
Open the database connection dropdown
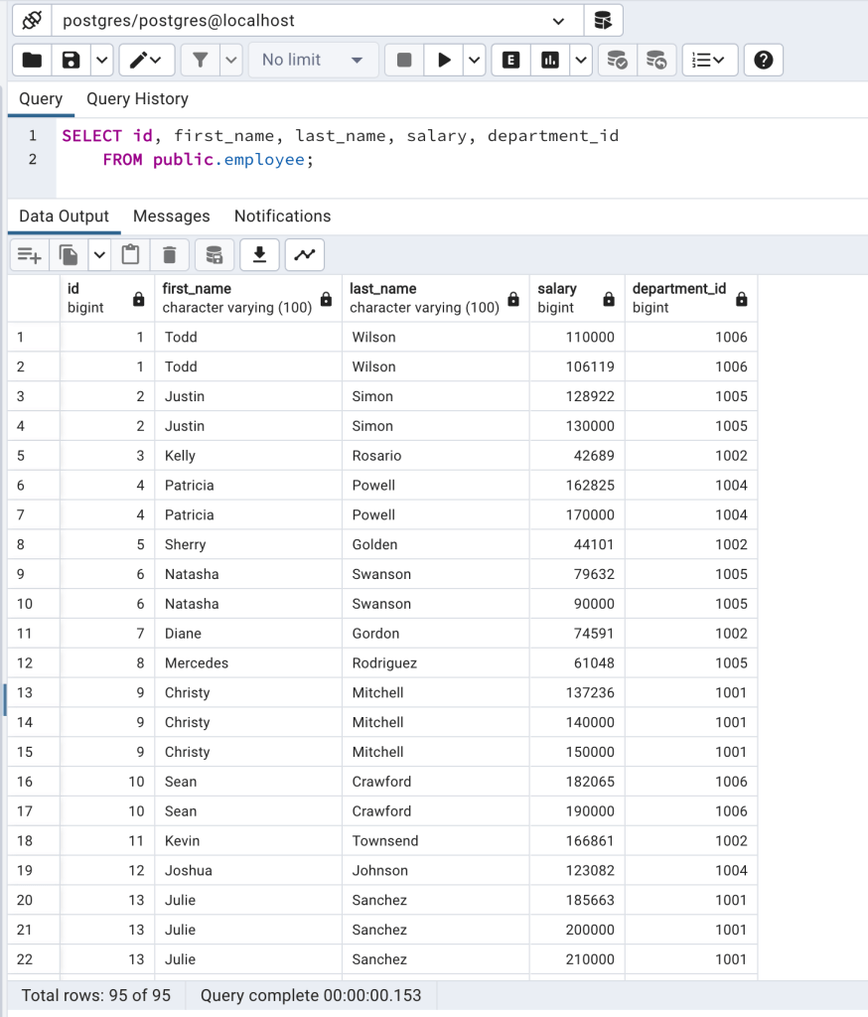click(559, 20)
